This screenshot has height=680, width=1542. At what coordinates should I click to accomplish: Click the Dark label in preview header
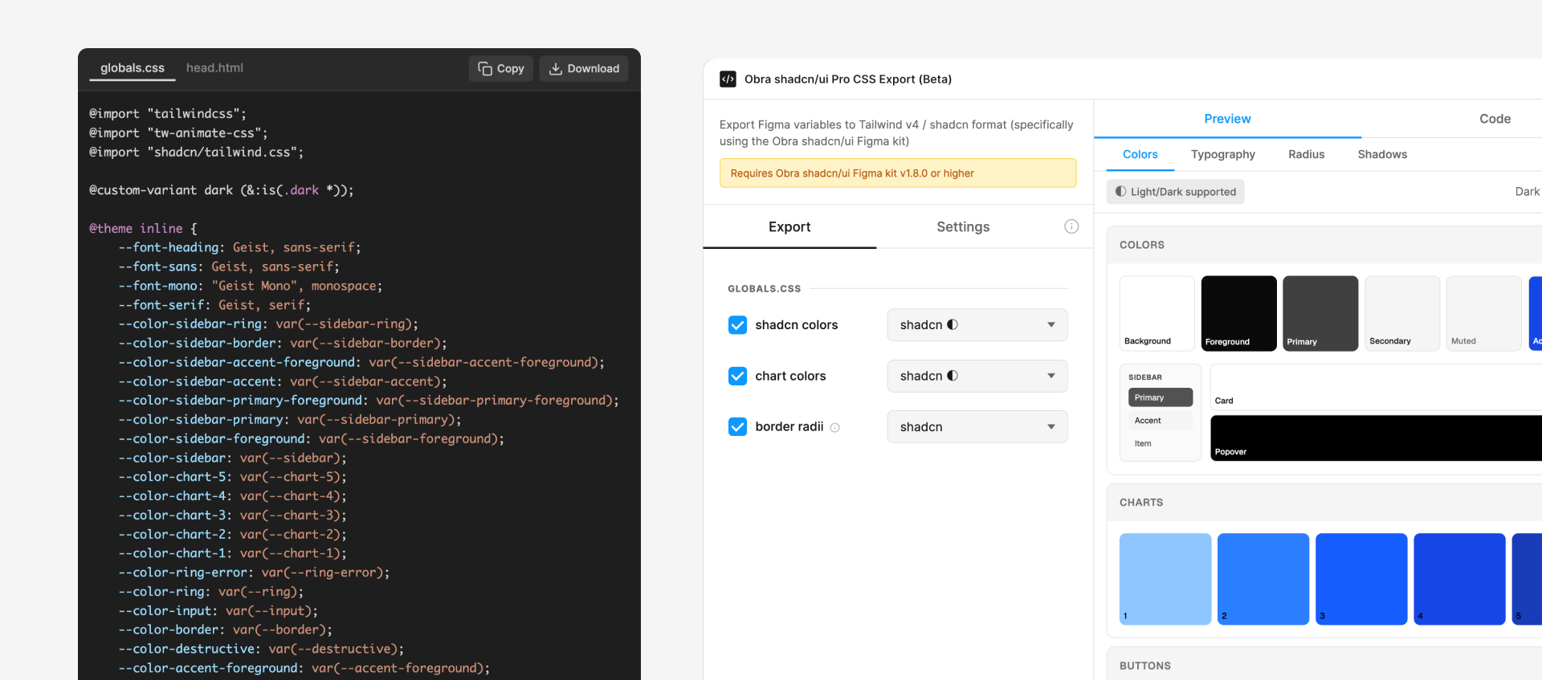click(x=1527, y=192)
